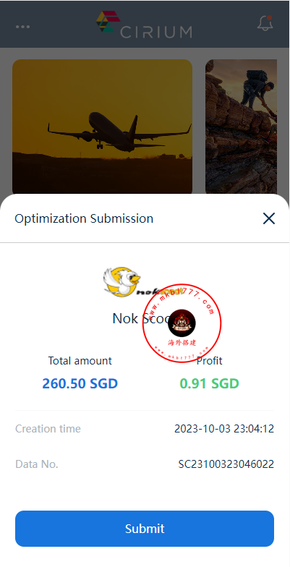This screenshot has height=567, width=290.
Task: Click the green 0.91 SGD profit value
Action: pyautogui.click(x=210, y=383)
